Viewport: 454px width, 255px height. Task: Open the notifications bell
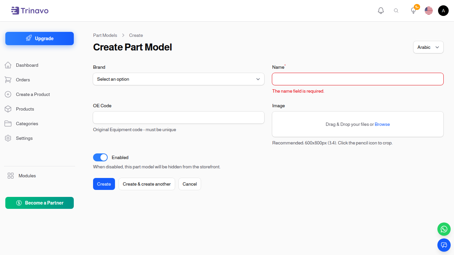point(381,11)
